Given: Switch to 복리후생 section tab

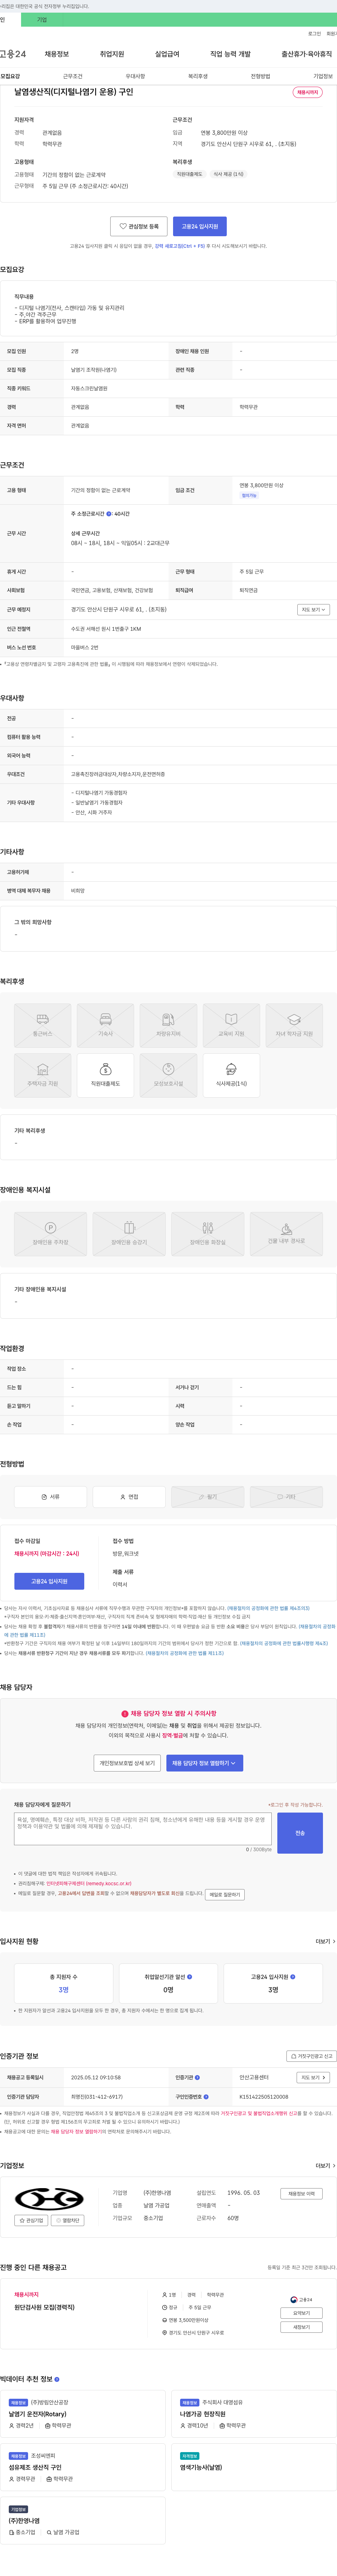Looking at the screenshot, I should 198,76.
